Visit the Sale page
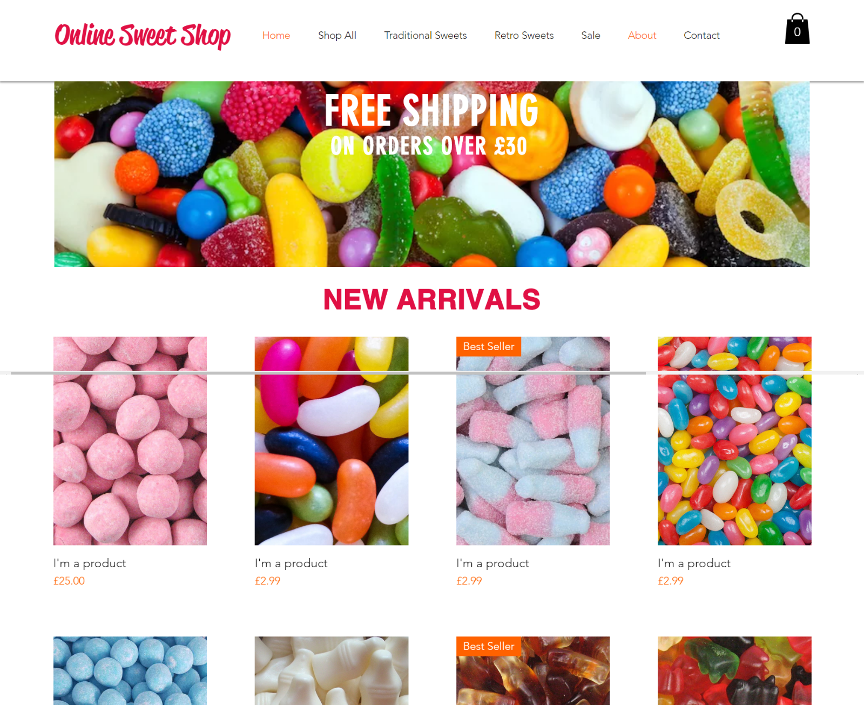 click(x=591, y=35)
